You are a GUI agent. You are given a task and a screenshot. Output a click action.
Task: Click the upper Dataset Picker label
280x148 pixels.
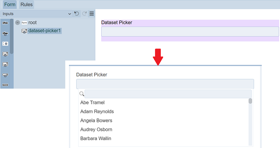116,22
